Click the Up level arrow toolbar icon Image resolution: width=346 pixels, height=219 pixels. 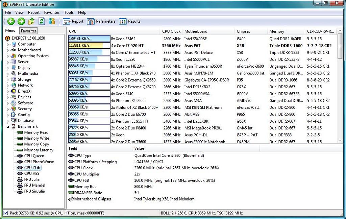click(x=31, y=21)
